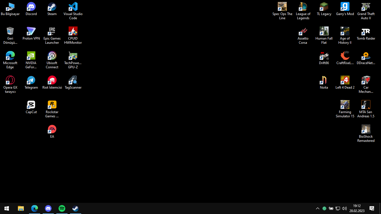
Task: Open File Explorer from the taskbar
Action: 21,208
